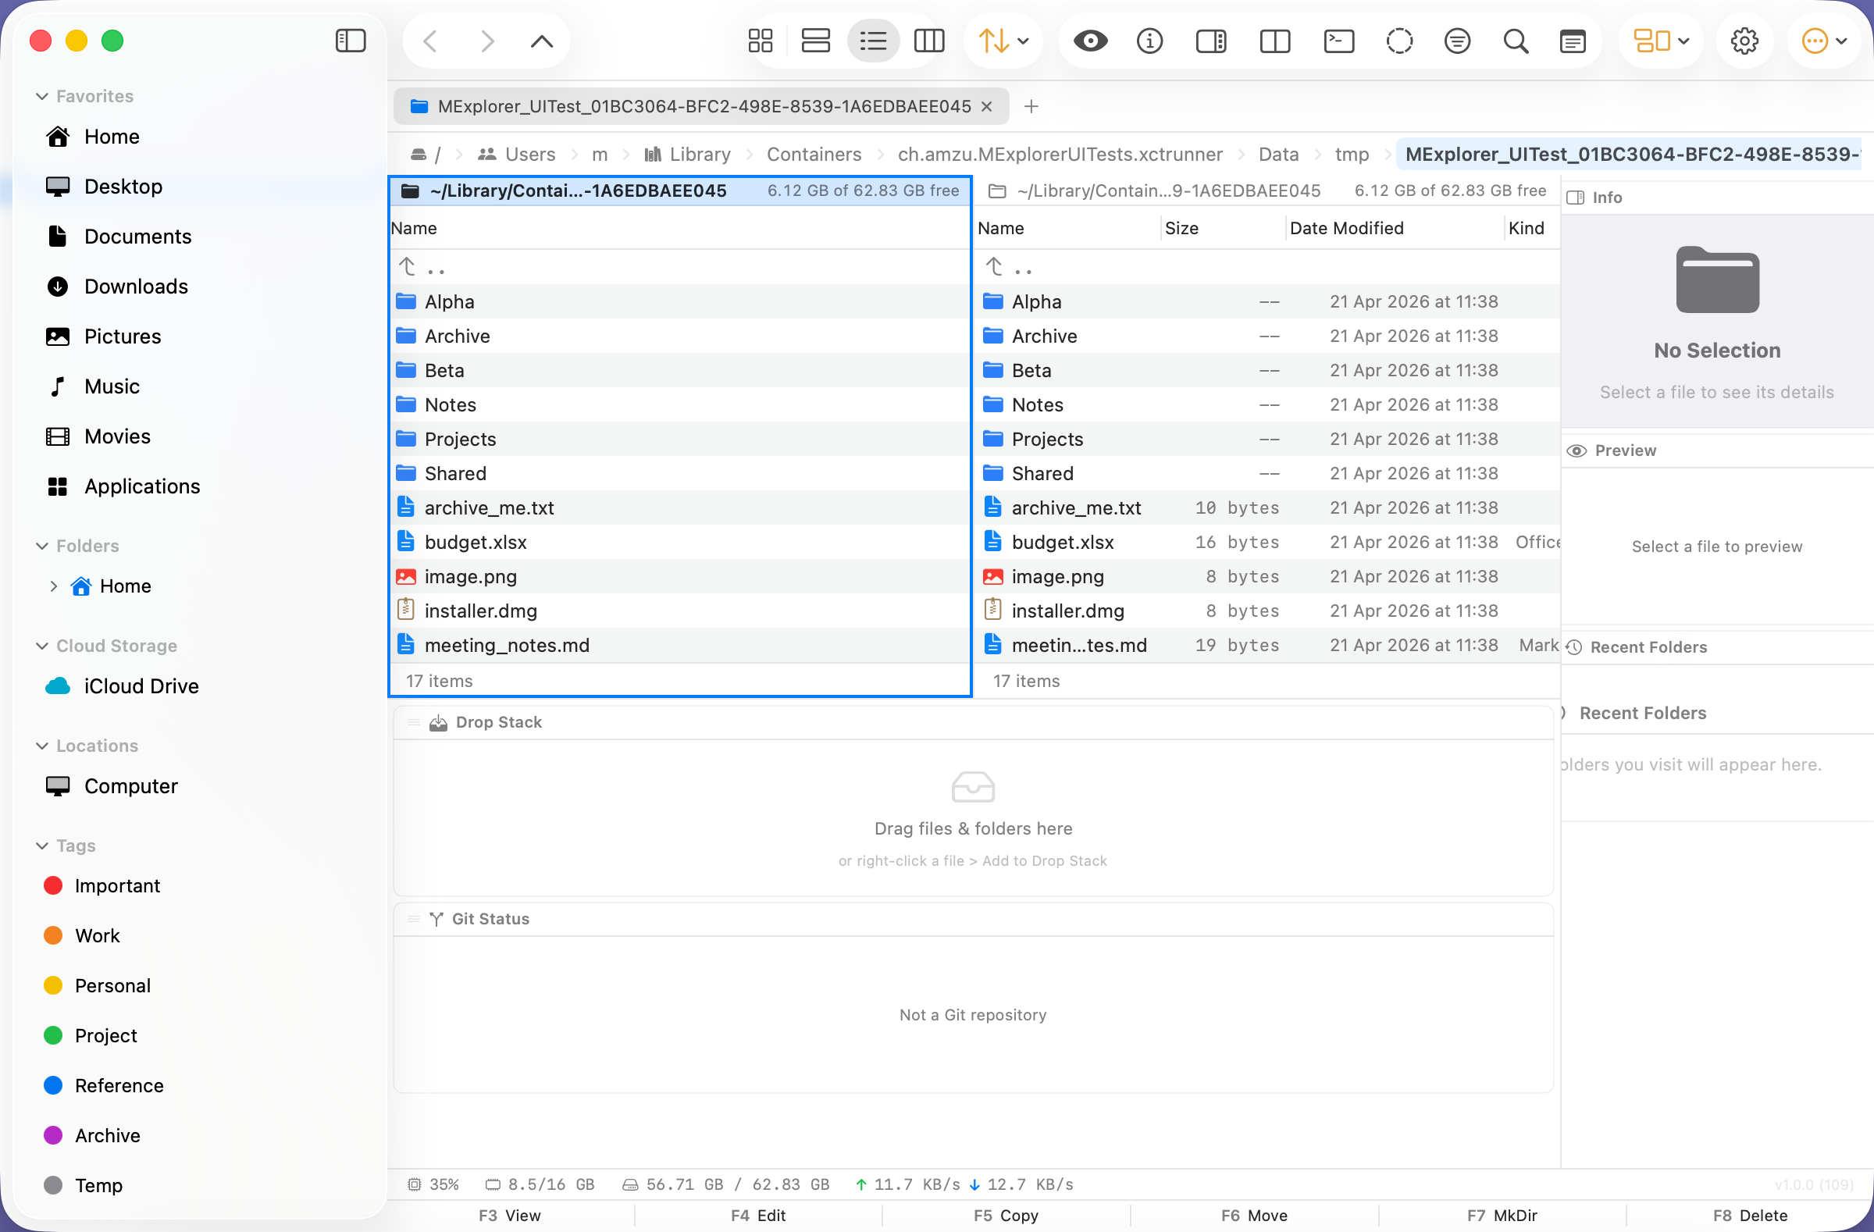Expand the Home folder tree item
1874x1232 pixels.
coord(53,586)
